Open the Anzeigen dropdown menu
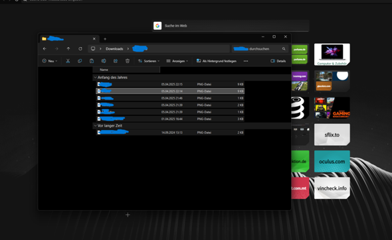Viewport: 392px width, 240px height. point(177,61)
